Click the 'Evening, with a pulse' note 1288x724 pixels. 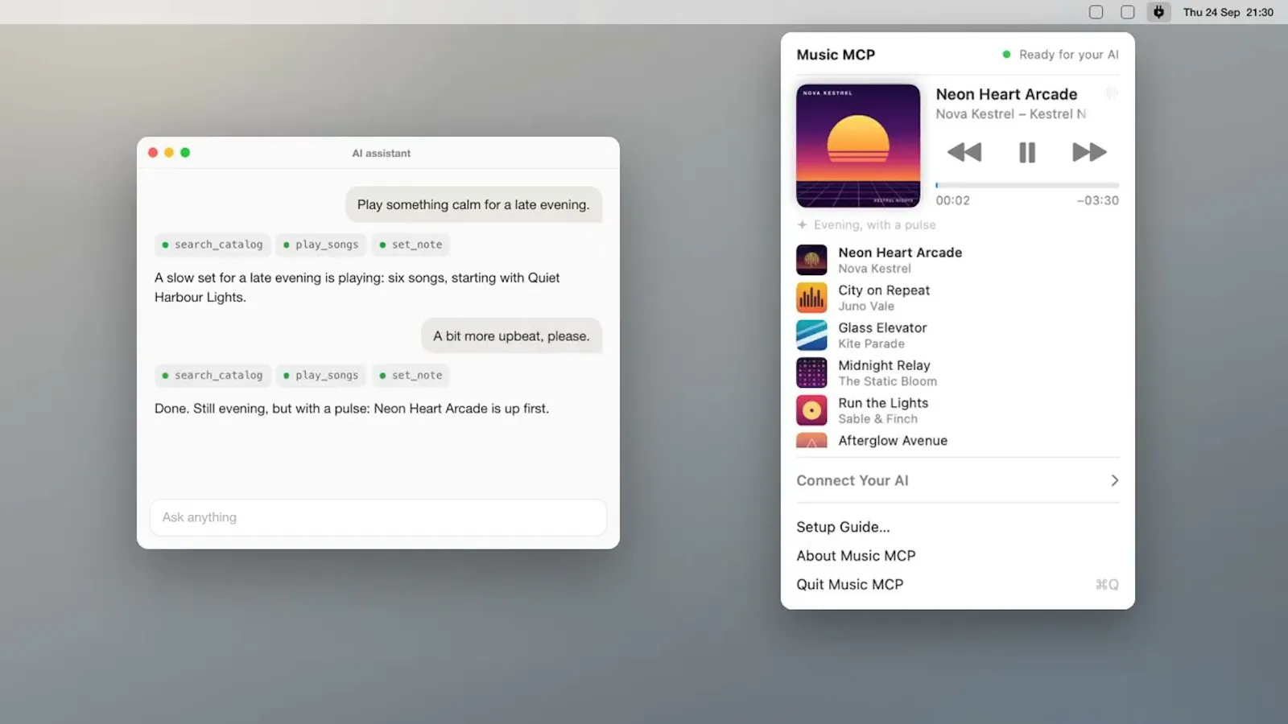coord(874,224)
